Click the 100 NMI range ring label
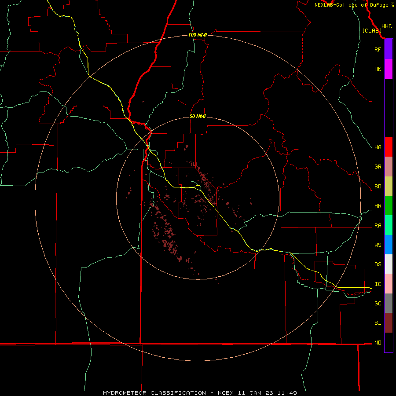Screen dimensions: 396x396 pos(198,35)
